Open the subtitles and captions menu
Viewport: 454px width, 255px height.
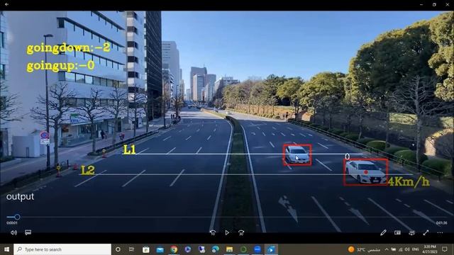(x=28, y=232)
